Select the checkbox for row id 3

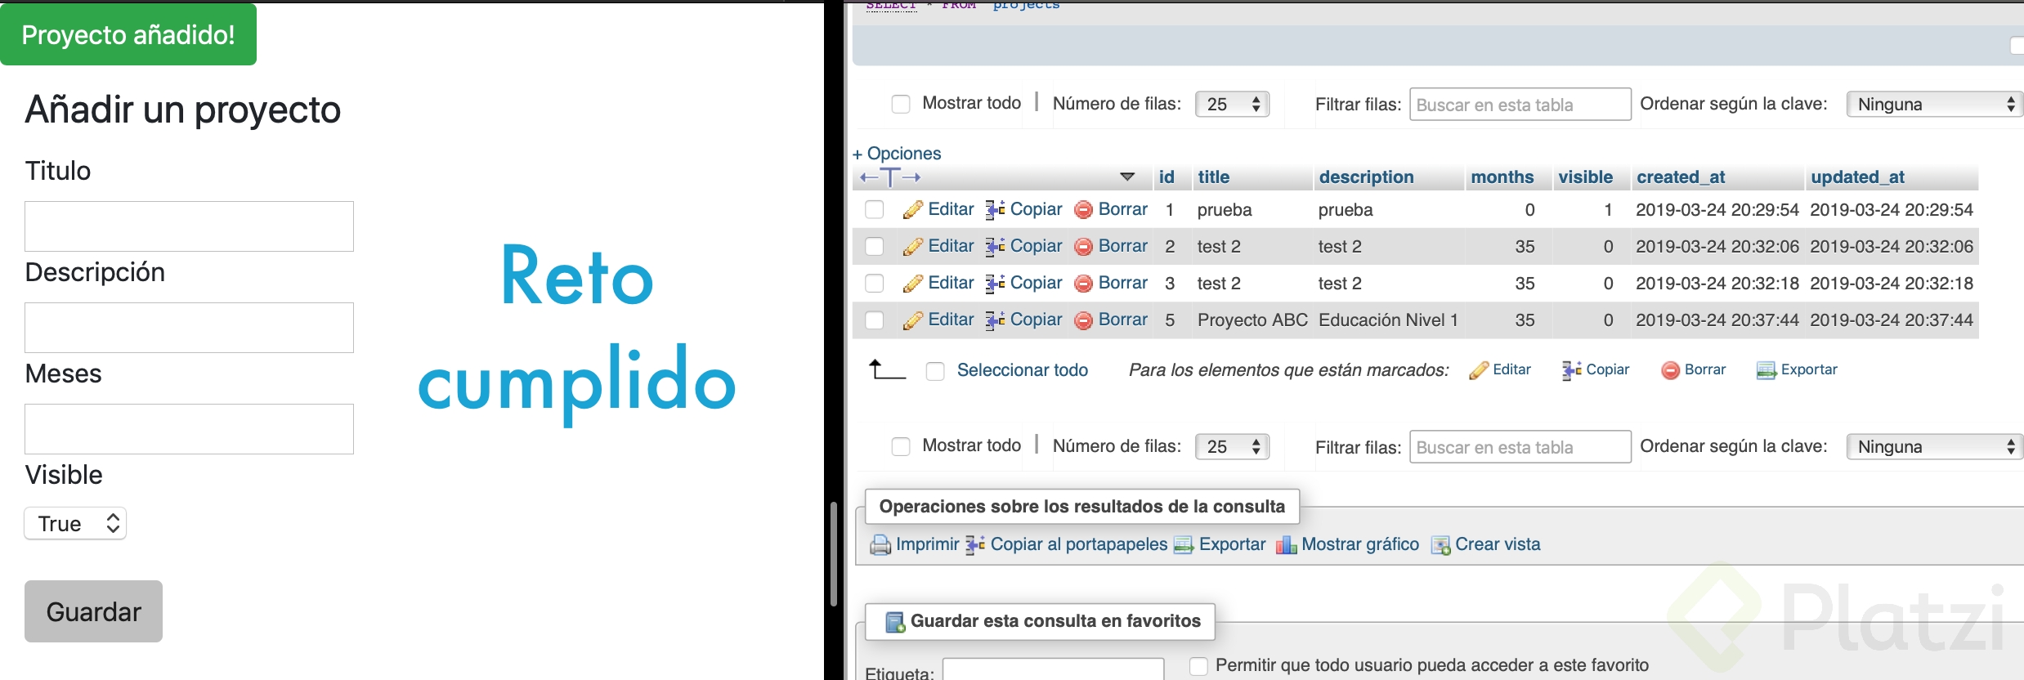(x=875, y=284)
